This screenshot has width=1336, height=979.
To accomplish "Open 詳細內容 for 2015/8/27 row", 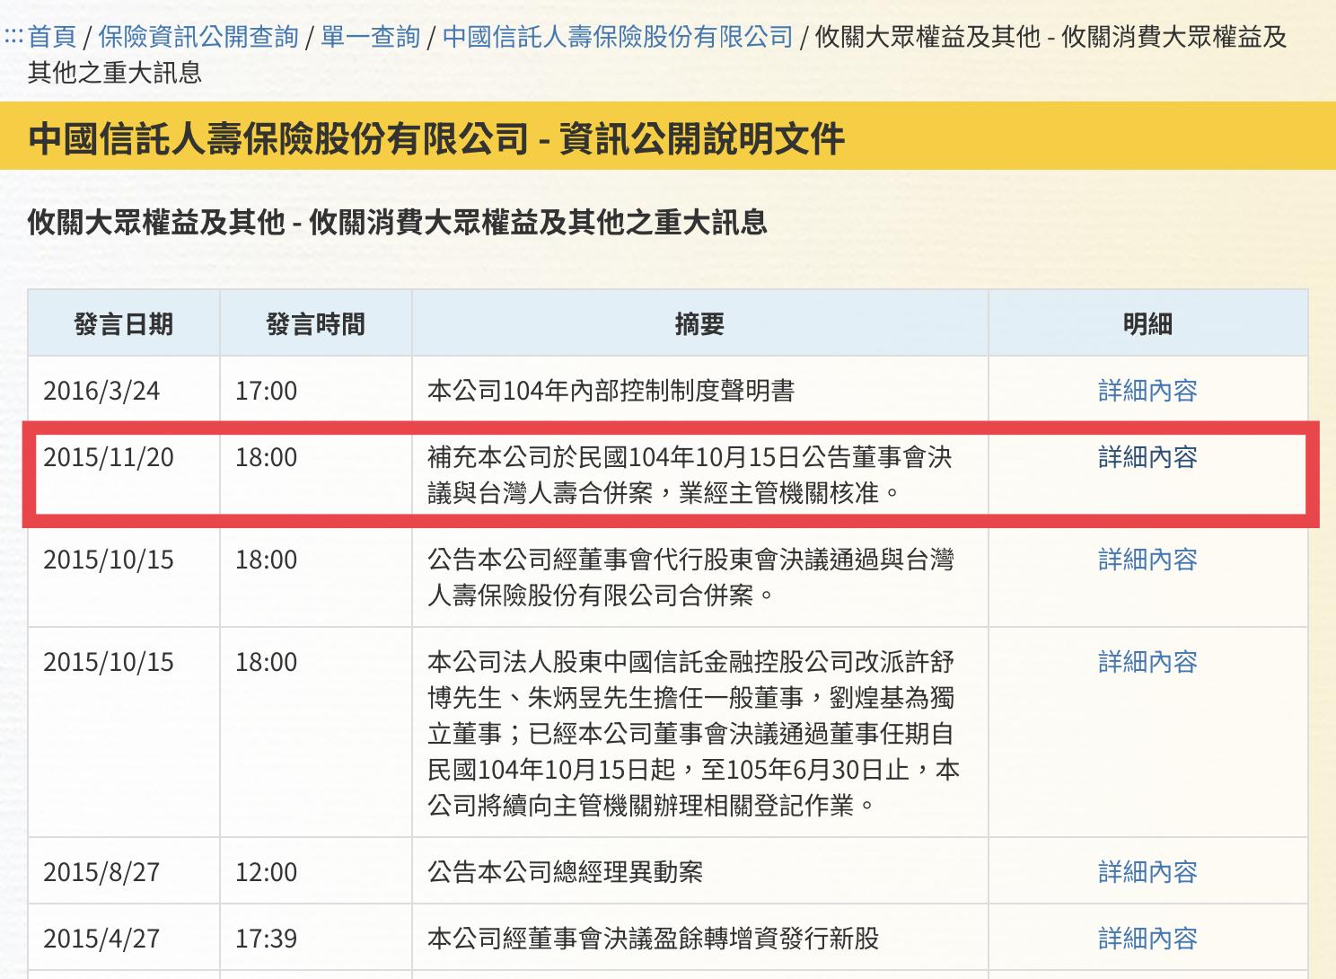I will [x=1147, y=872].
